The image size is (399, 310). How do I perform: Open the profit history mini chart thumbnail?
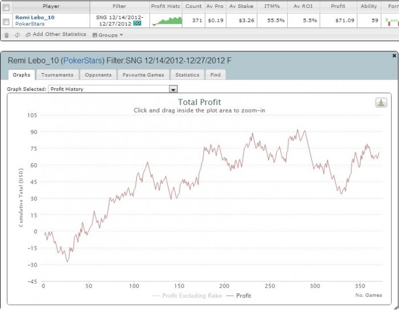pos(167,21)
